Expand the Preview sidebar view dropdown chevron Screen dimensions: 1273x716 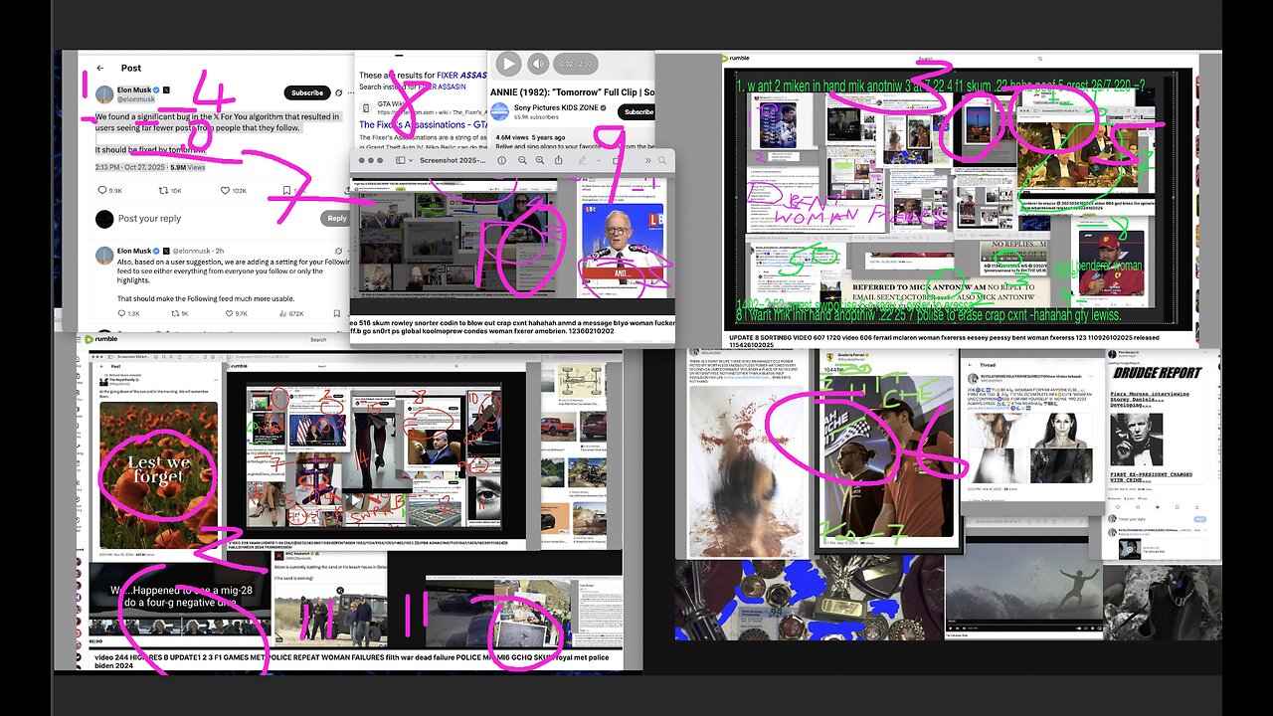[x=412, y=160]
